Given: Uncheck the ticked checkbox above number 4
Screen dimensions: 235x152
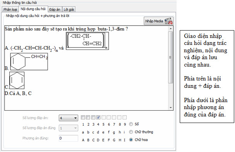Looking at the screenshot, I should 98,117.
